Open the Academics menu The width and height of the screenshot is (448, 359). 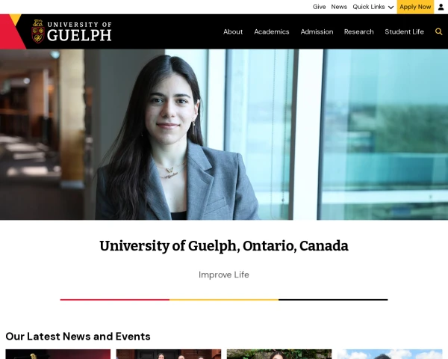click(272, 31)
